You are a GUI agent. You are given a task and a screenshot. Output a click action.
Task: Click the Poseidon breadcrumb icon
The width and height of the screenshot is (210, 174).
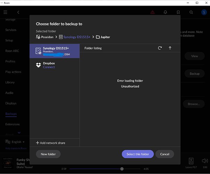[38, 37]
